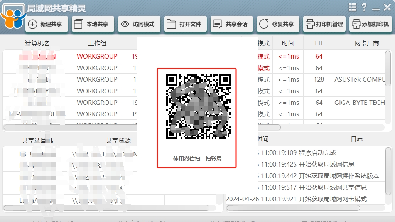
Task: Select the GIGA-BYTE TECH vendor cell
Action: point(360,103)
